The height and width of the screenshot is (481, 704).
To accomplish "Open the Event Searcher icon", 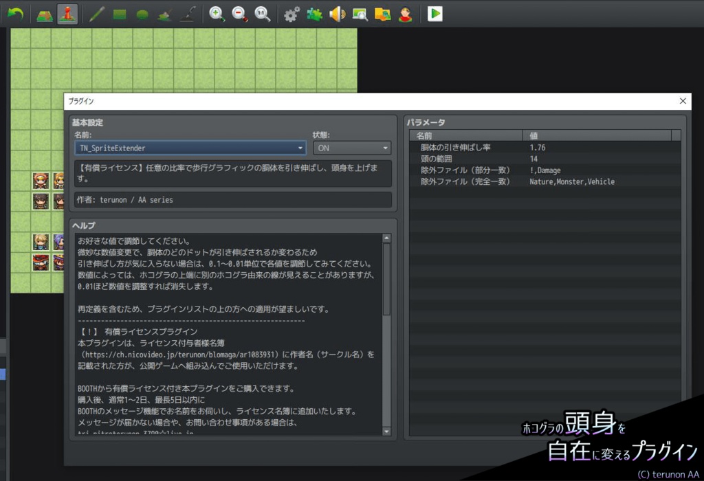I will [x=360, y=12].
